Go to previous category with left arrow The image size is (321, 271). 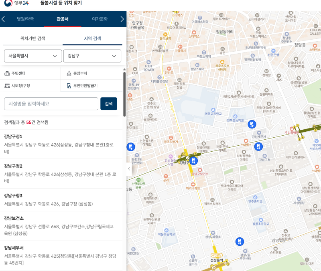tap(3, 19)
